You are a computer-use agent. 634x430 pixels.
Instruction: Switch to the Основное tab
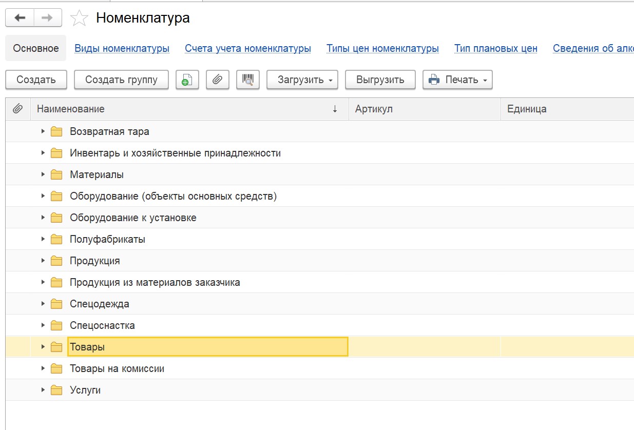[x=36, y=48]
